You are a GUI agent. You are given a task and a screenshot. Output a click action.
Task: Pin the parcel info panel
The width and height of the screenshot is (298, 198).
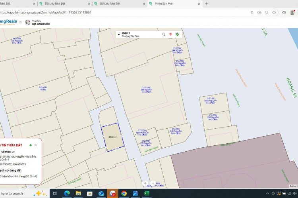31,145
